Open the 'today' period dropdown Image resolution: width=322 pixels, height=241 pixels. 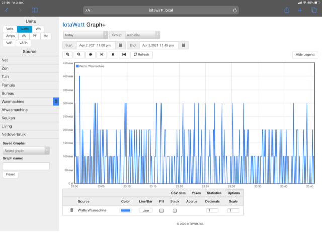point(86,35)
